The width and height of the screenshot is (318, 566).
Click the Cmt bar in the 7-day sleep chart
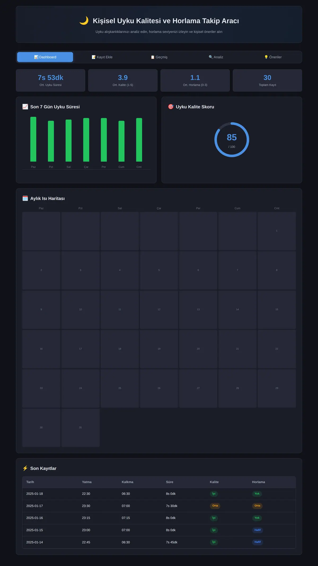[x=139, y=140]
